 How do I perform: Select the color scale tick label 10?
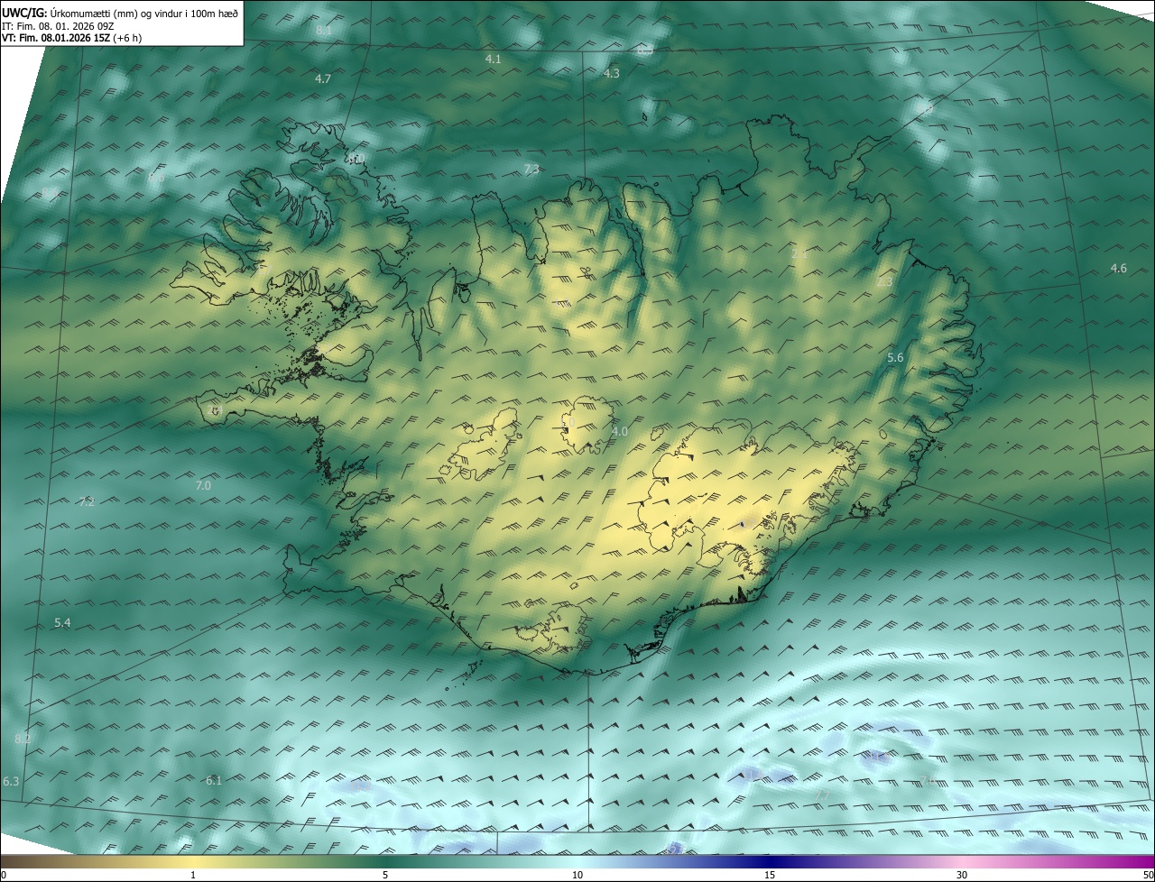(x=577, y=875)
